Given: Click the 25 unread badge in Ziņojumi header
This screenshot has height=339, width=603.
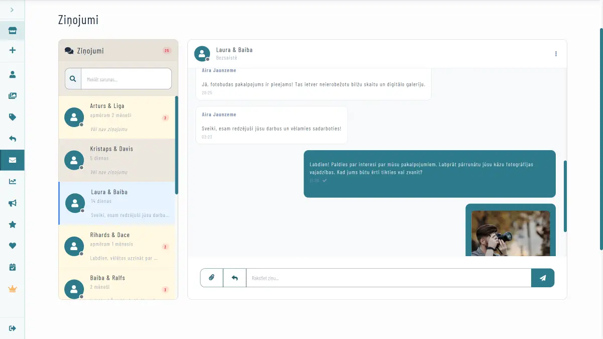Looking at the screenshot, I should [167, 51].
